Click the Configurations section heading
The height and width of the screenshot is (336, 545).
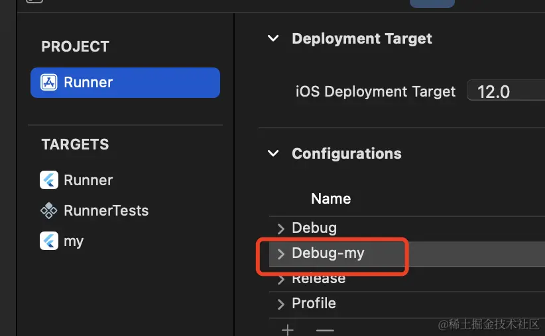[x=346, y=153]
